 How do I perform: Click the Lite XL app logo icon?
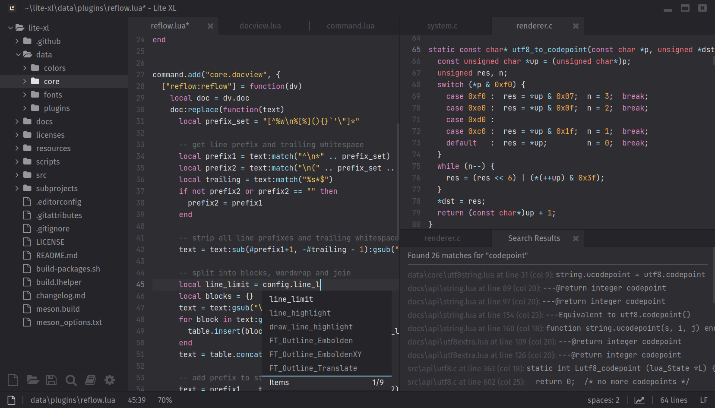click(x=12, y=8)
